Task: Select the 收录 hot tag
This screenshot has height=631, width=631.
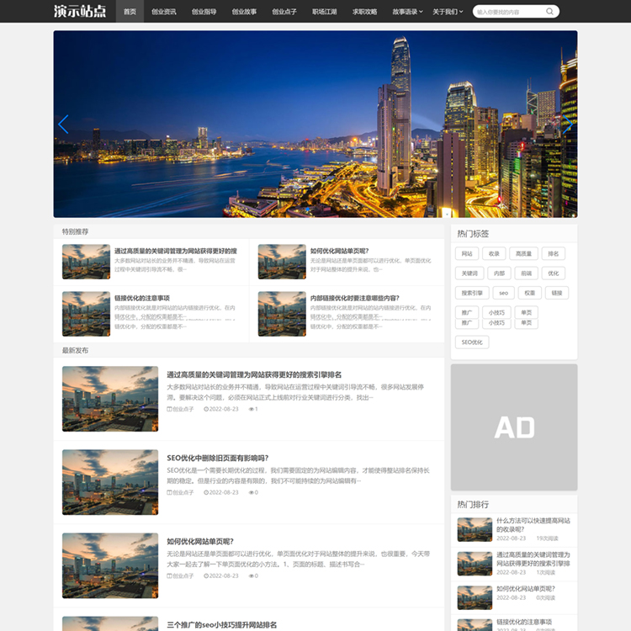Action: [x=494, y=253]
